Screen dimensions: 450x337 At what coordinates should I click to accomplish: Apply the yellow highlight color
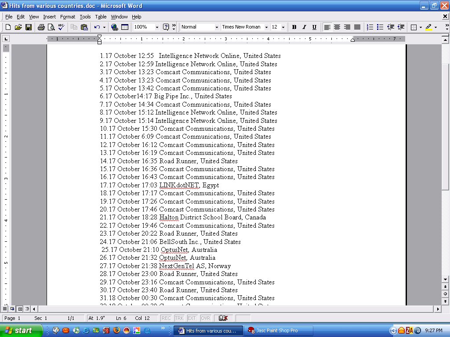coord(428,27)
